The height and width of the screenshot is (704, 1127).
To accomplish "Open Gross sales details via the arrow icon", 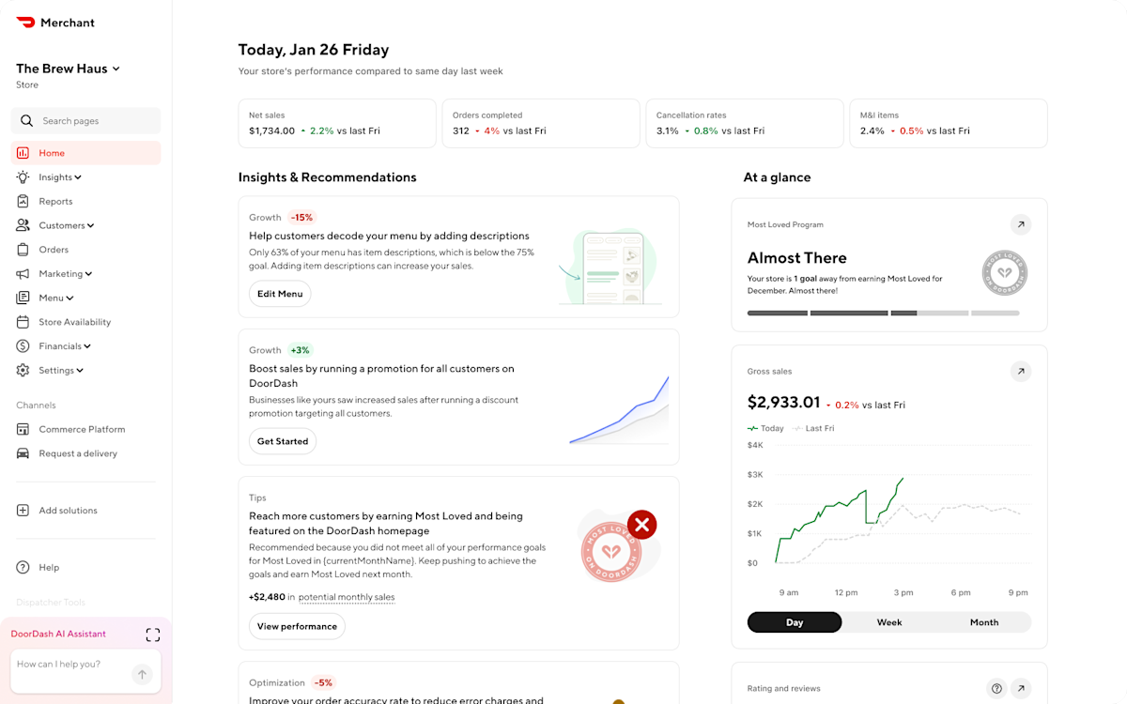I will pos(1021,371).
